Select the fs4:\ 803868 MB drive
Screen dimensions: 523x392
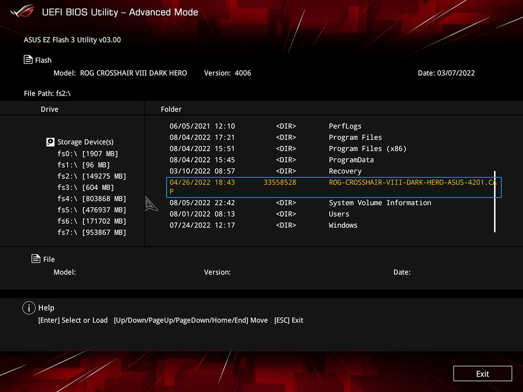[92, 199]
